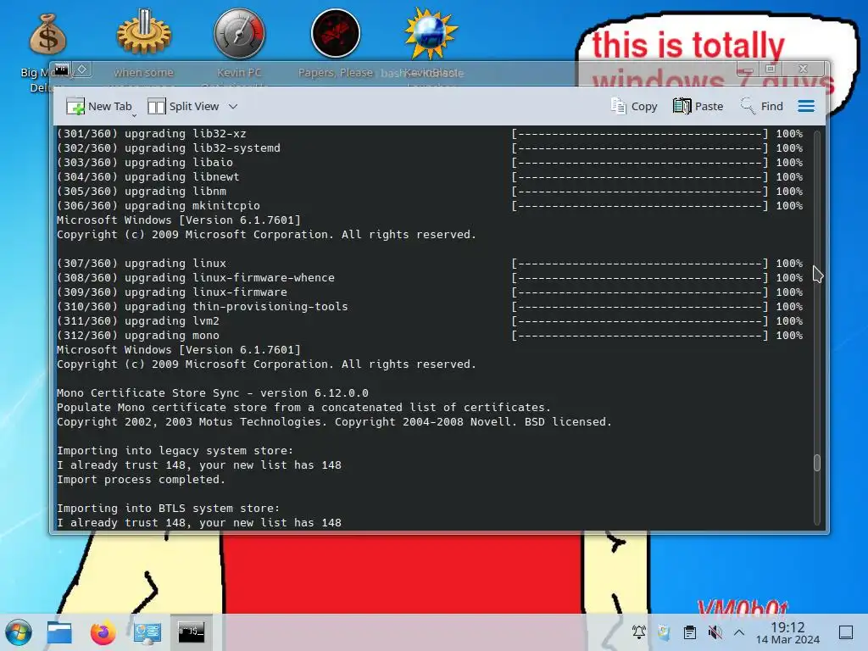The image size is (868, 651).
Task: Click the colorful tray icon beside the bell
Action: pyautogui.click(x=665, y=632)
